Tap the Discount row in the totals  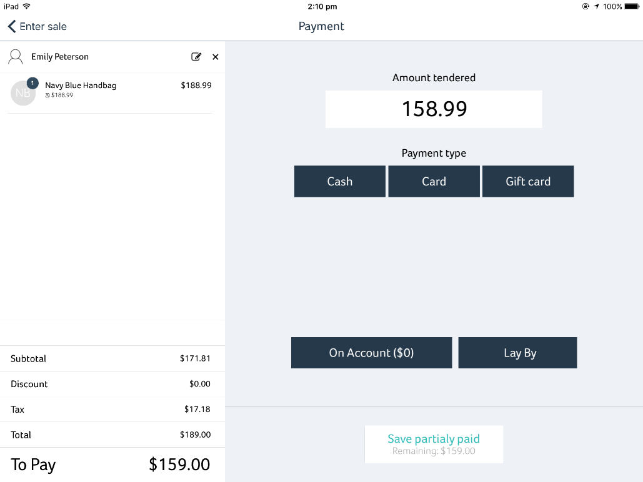click(x=112, y=384)
